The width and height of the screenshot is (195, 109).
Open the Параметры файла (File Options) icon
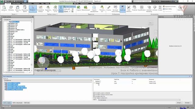click(x=25, y=9)
